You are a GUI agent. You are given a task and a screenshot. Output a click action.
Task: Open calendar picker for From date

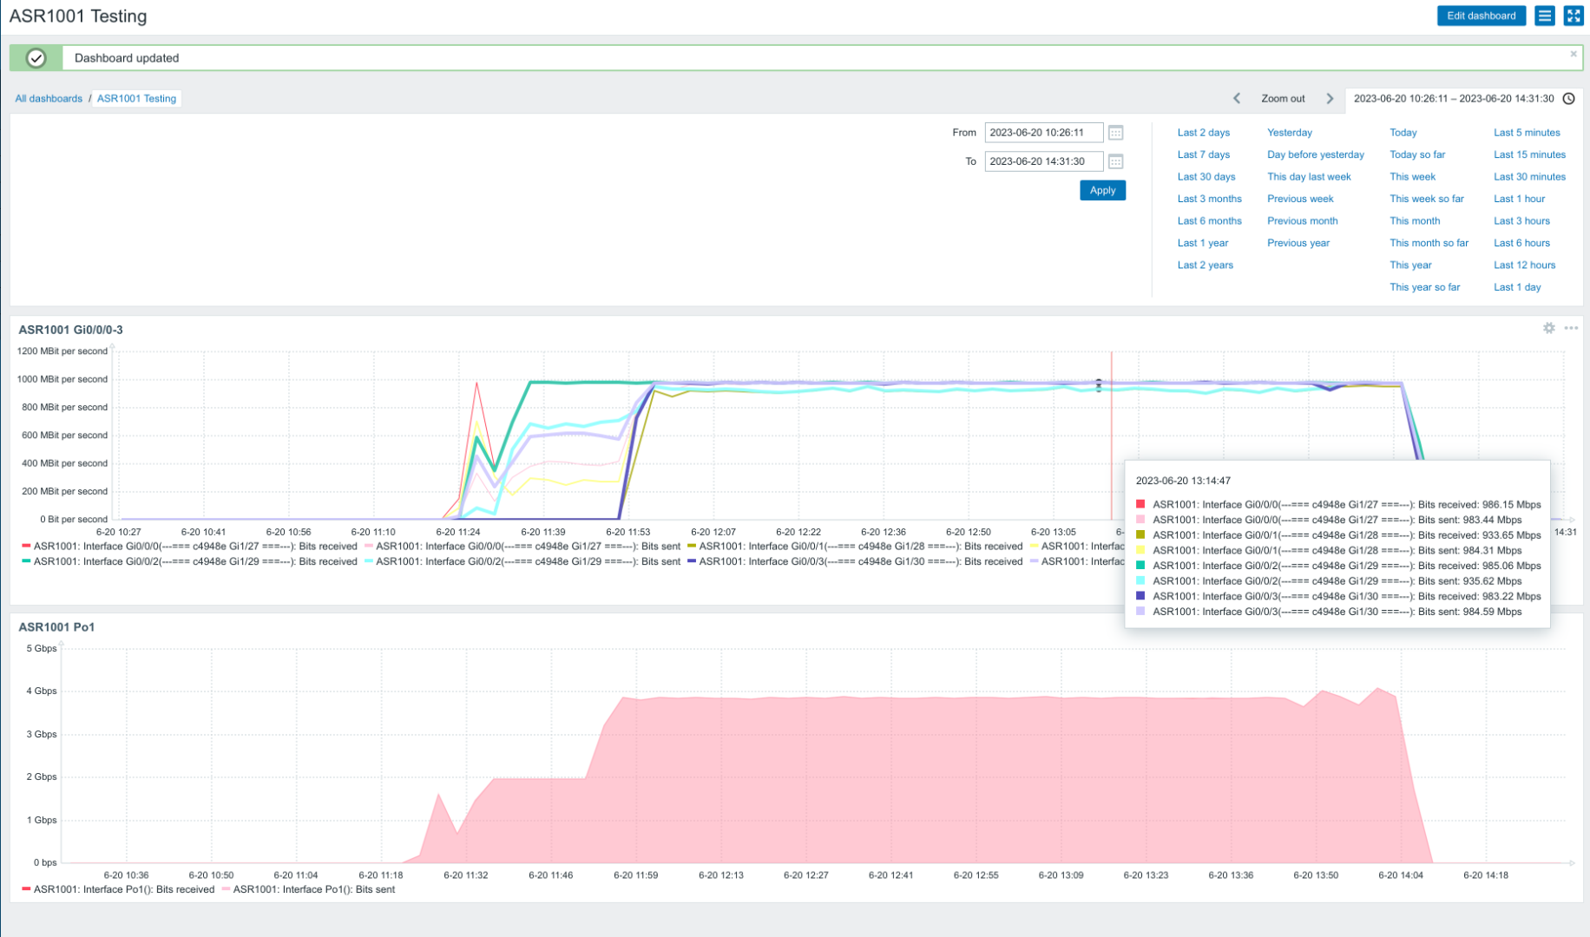click(x=1116, y=133)
